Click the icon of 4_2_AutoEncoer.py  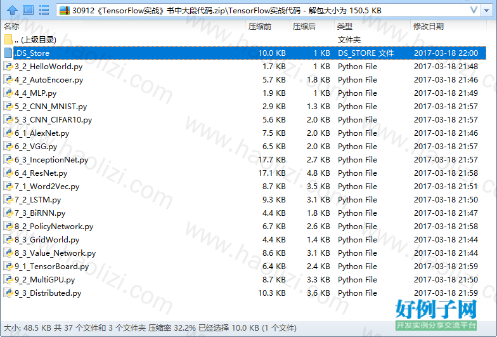click(x=8, y=80)
